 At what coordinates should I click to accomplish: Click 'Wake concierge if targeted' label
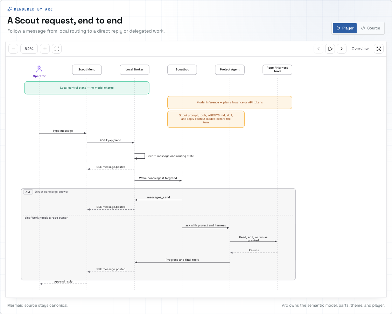pyautogui.click(x=158, y=178)
